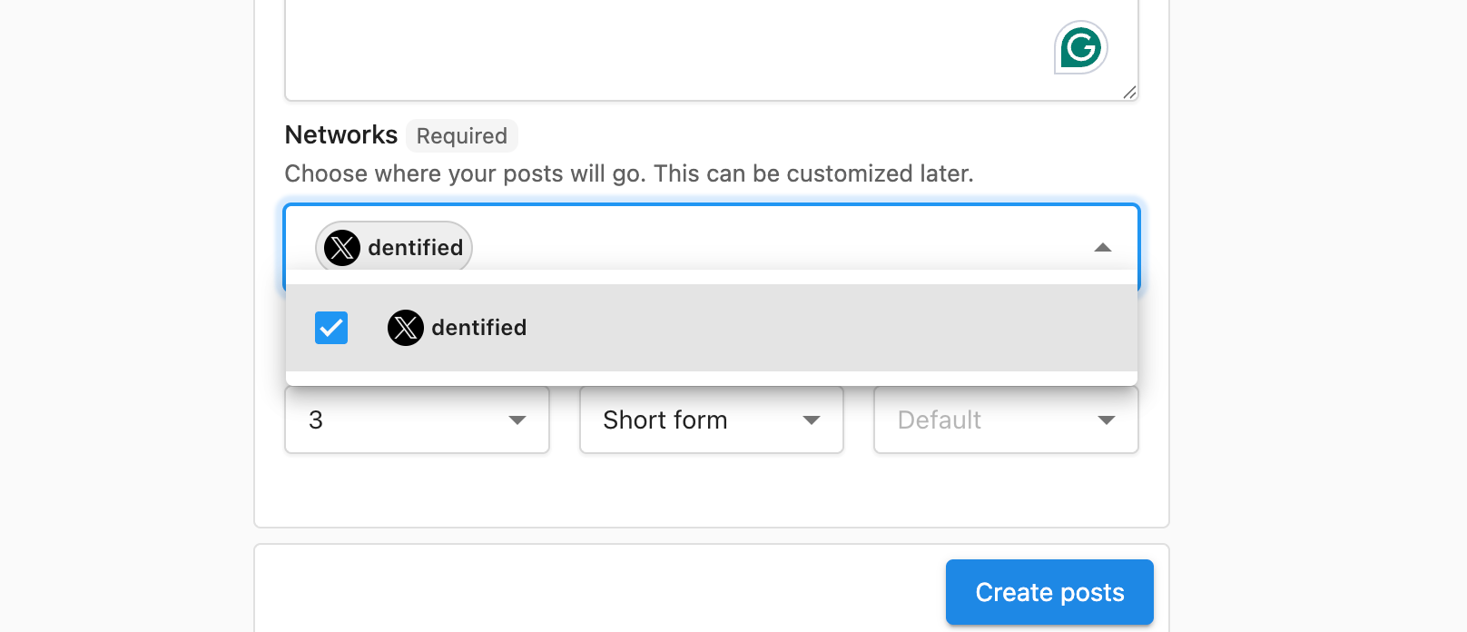Click the Networks field label
Viewport: 1467px width, 632px height.
[341, 135]
